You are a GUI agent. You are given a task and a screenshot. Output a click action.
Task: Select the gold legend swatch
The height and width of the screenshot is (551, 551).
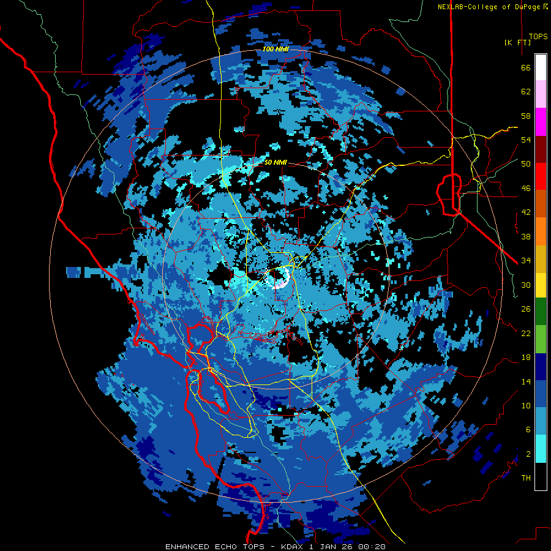click(541, 259)
